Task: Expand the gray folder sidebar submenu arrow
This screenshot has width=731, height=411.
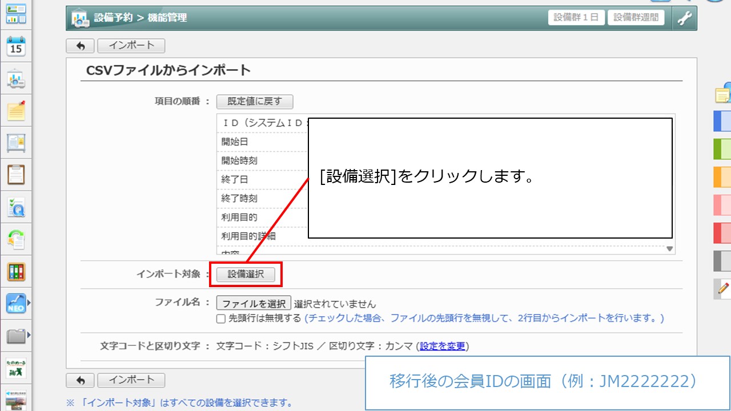Action: pyautogui.click(x=29, y=335)
